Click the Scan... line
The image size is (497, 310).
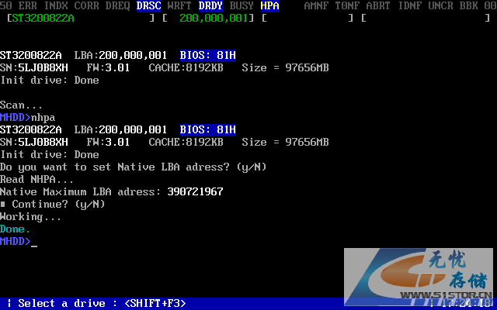(21, 105)
